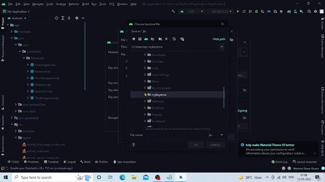Click Expand All icon in Project panel
This screenshot has height=182, width=325.
(63, 18)
